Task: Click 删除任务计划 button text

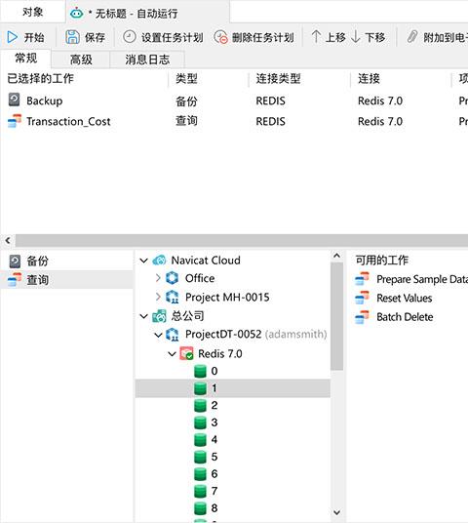Action: tap(263, 37)
